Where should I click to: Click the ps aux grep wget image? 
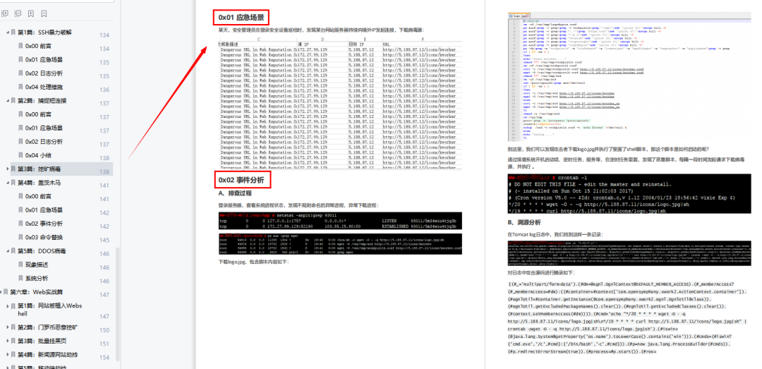tap(340, 244)
